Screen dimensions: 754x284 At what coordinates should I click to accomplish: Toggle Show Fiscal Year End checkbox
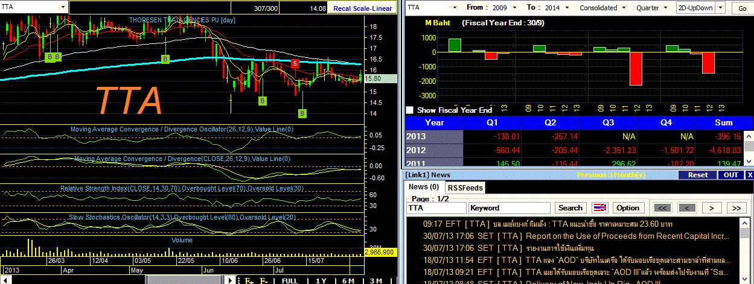coord(410,110)
